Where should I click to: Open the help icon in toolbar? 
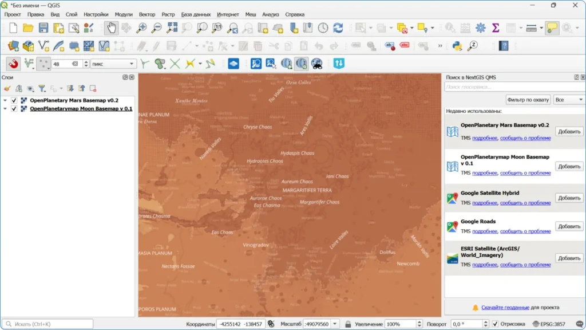(504, 46)
